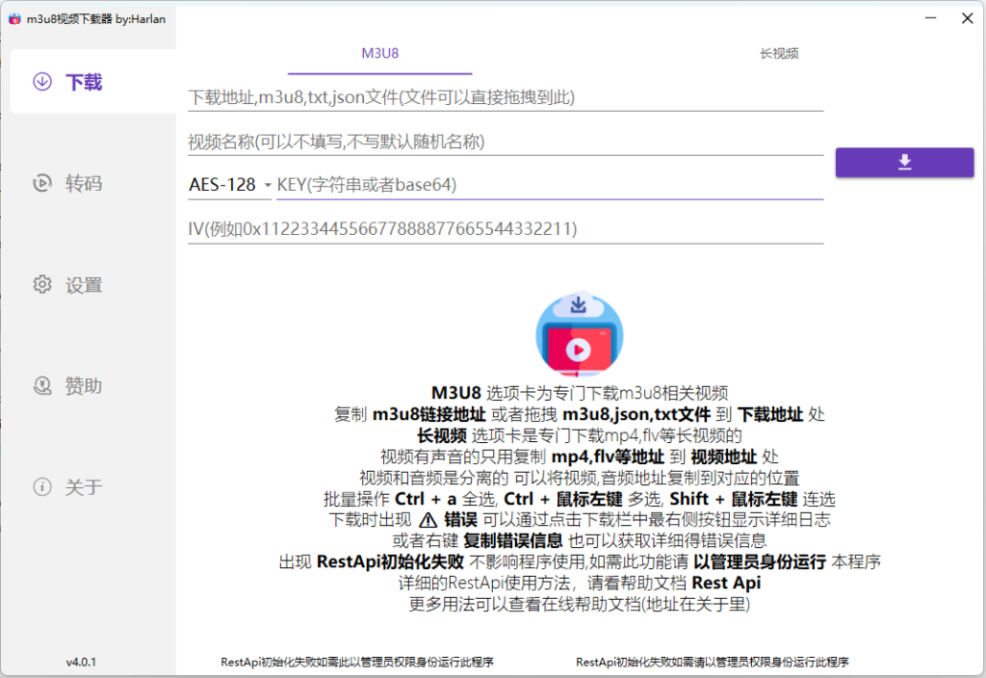Select the 赞助 sponsor icon
Viewport: 986px width, 678px height.
(41, 385)
